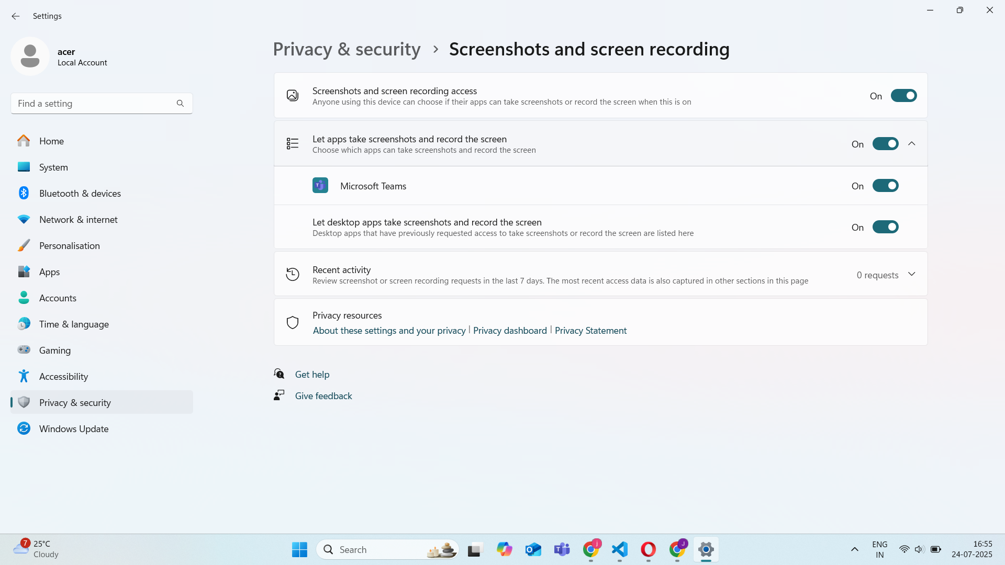Show hidden icons in system tray

(x=854, y=549)
